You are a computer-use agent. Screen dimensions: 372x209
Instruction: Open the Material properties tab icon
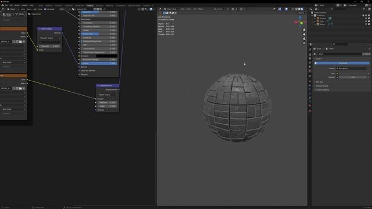(x=310, y=106)
